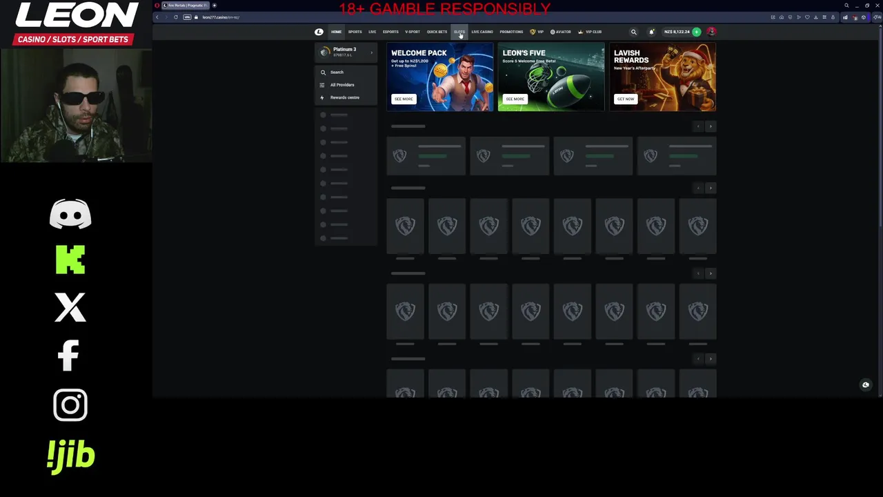Click the sidebar Search field
The height and width of the screenshot is (497, 883).
pyautogui.click(x=346, y=72)
